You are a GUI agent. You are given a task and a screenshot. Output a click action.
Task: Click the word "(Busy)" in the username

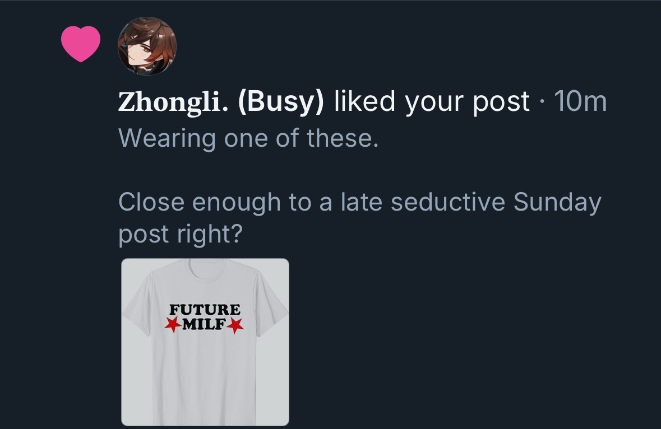[281, 101]
